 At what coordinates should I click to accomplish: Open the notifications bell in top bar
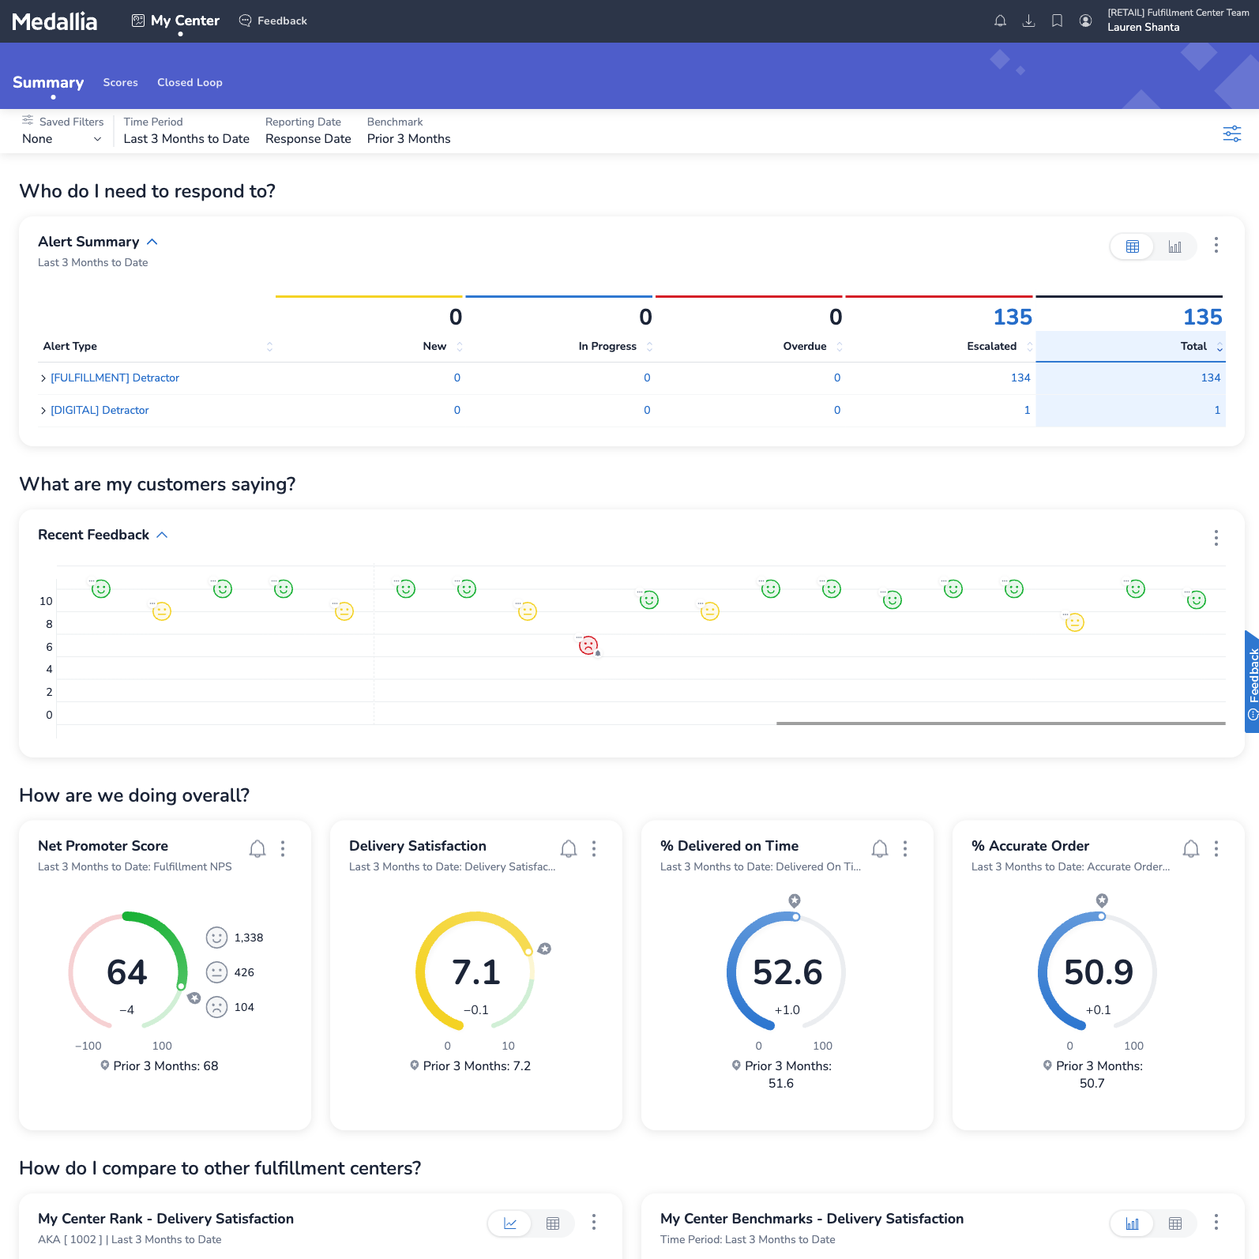coord(1000,21)
